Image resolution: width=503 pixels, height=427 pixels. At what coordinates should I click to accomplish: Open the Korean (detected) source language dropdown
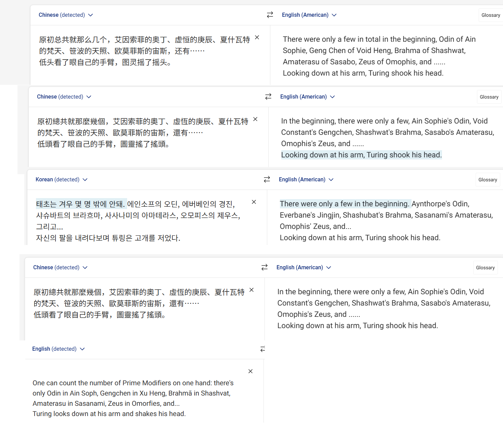click(62, 180)
